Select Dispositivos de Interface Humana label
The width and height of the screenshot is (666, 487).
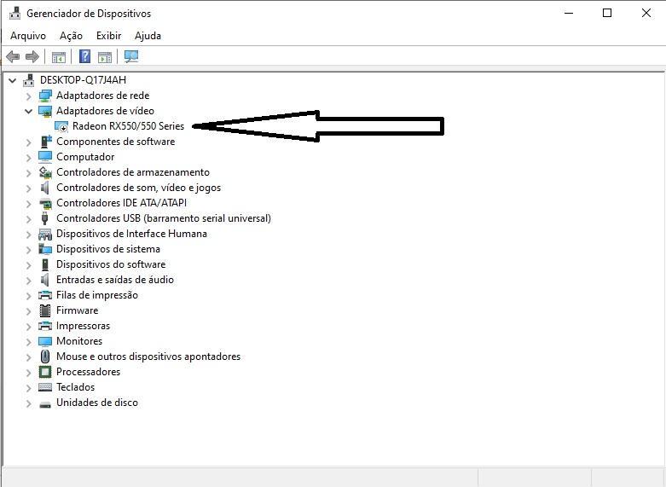(131, 234)
